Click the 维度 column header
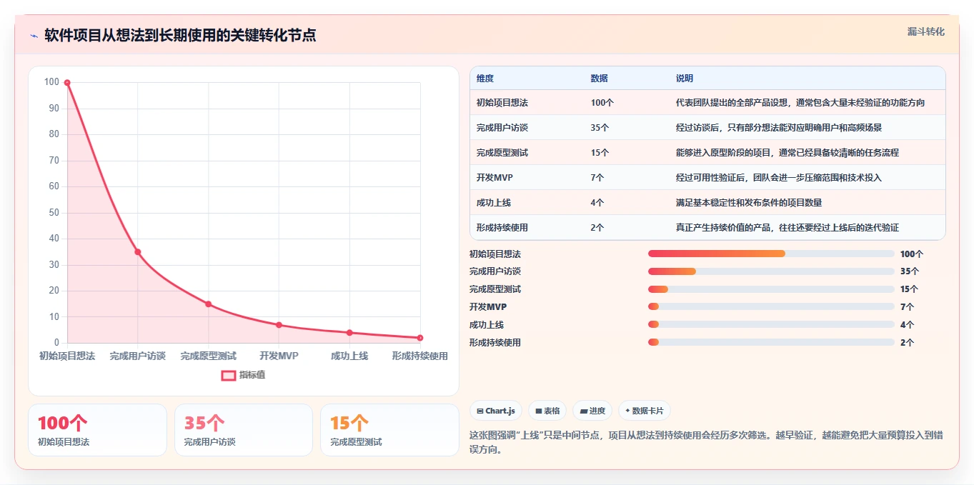 [485, 79]
